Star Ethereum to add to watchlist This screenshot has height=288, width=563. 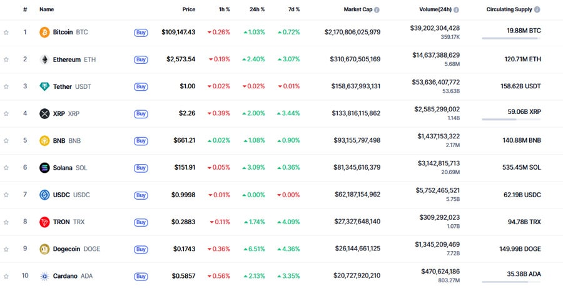click(6, 59)
